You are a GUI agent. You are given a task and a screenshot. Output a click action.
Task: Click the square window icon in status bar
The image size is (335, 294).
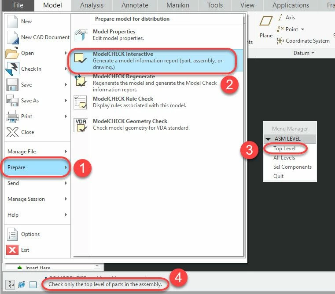[x=33, y=285]
